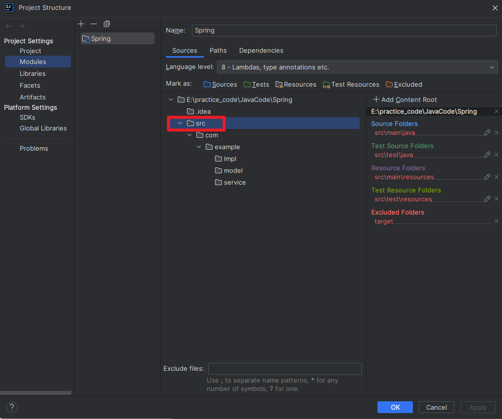Switch to the Sources tab

(185, 50)
